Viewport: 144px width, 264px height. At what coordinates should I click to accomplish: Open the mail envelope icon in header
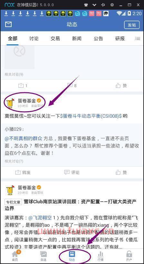(x=8, y=24)
